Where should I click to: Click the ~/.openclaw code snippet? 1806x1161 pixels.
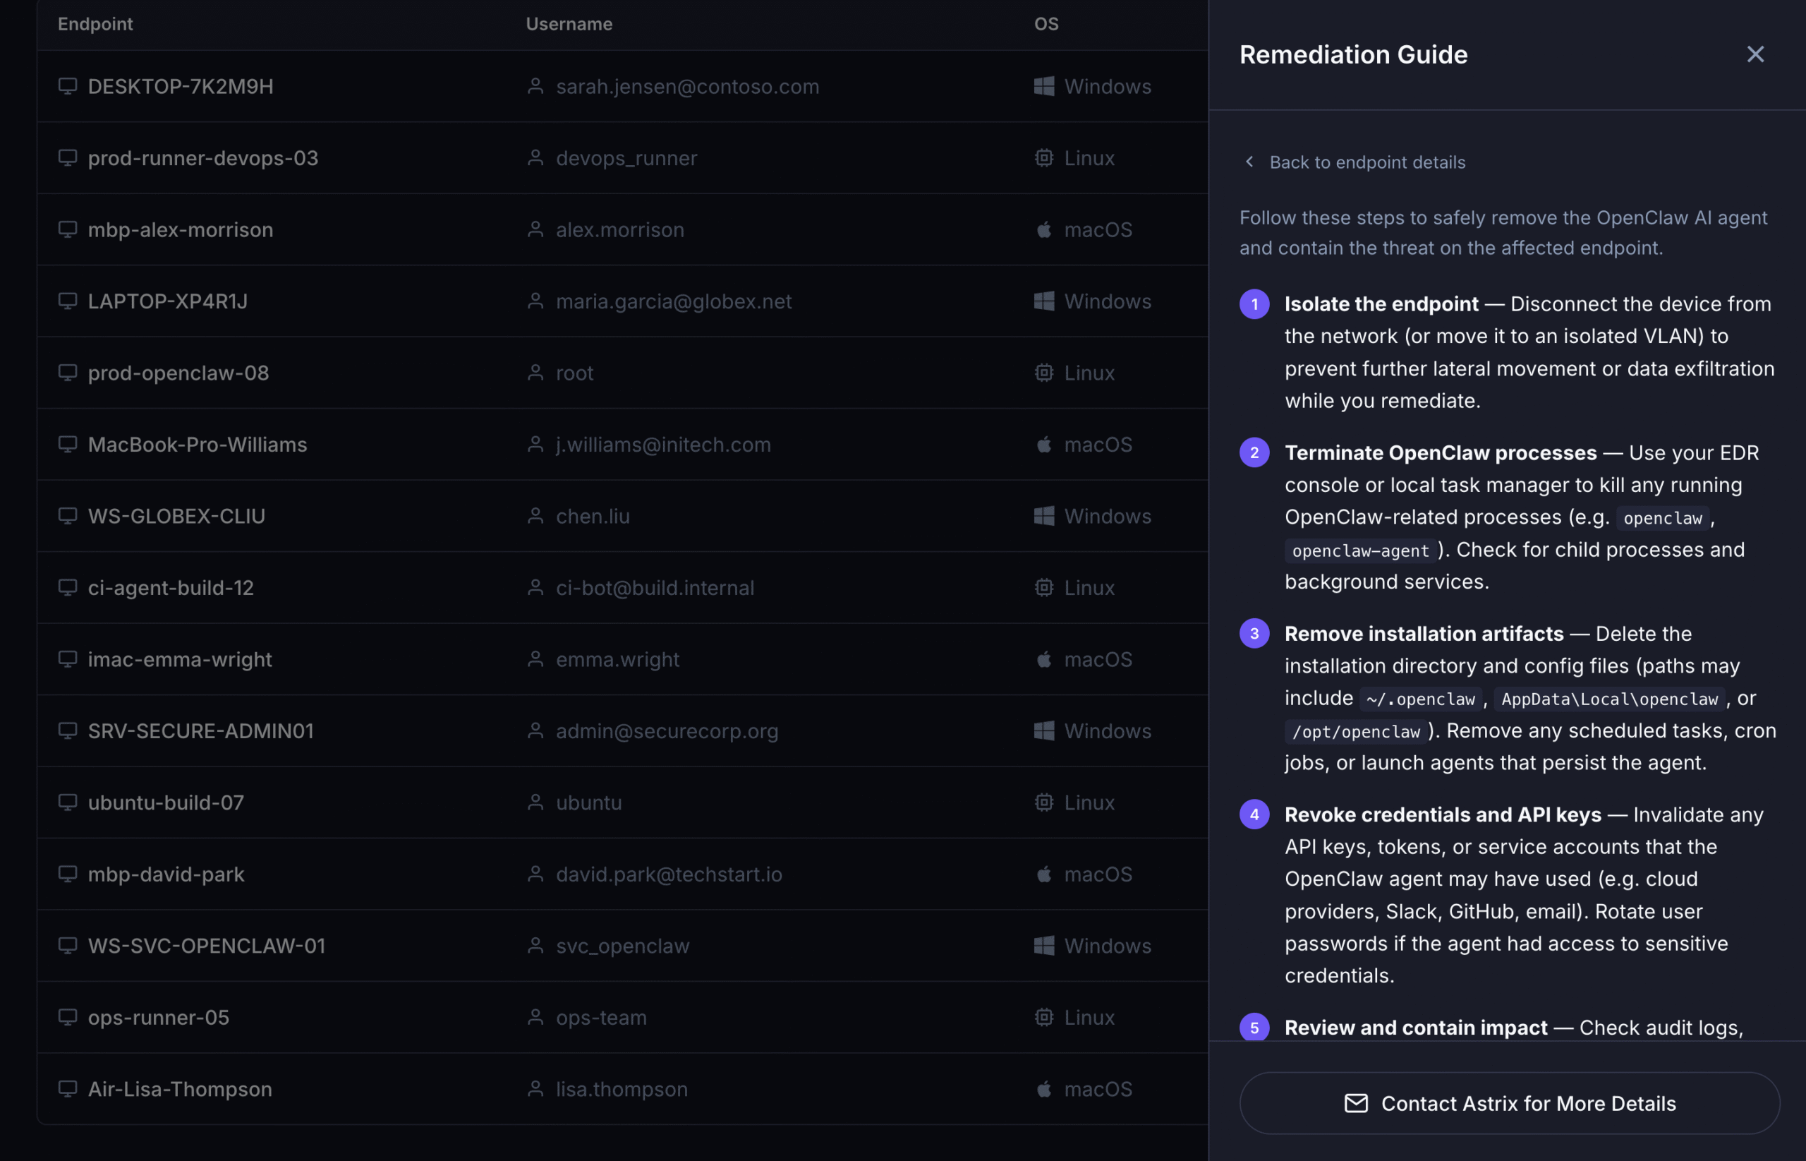[1421, 698]
